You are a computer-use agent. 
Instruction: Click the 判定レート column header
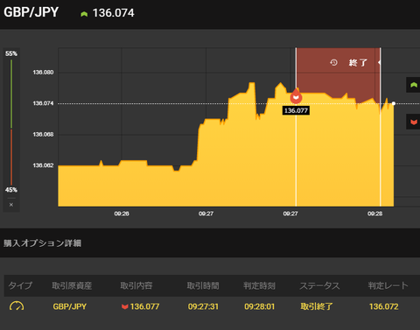[x=388, y=285]
